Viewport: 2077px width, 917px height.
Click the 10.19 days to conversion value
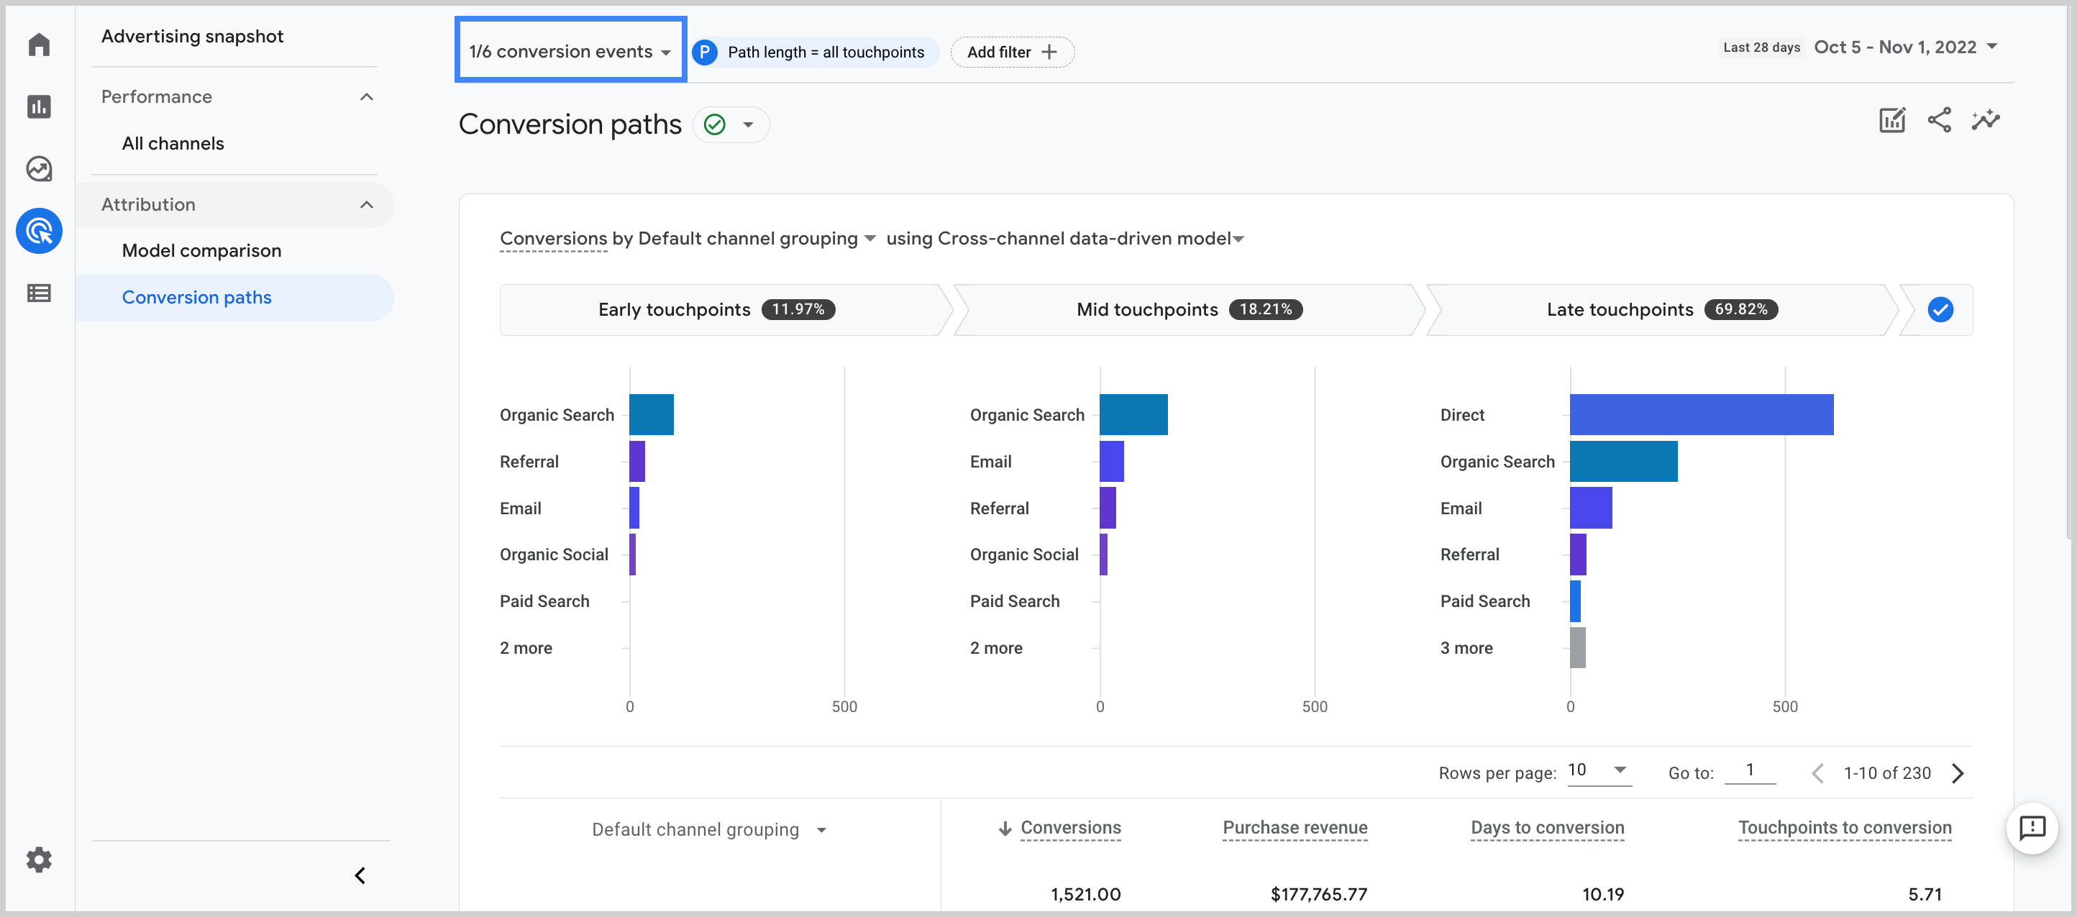click(x=1603, y=895)
